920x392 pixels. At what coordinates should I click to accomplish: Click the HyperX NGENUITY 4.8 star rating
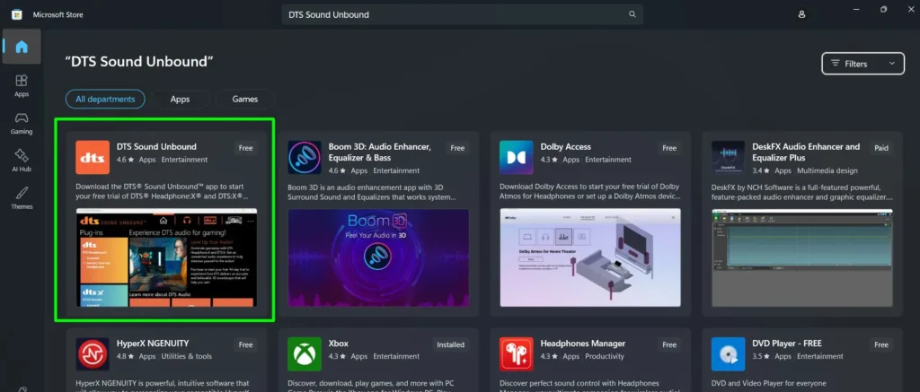[124, 356]
